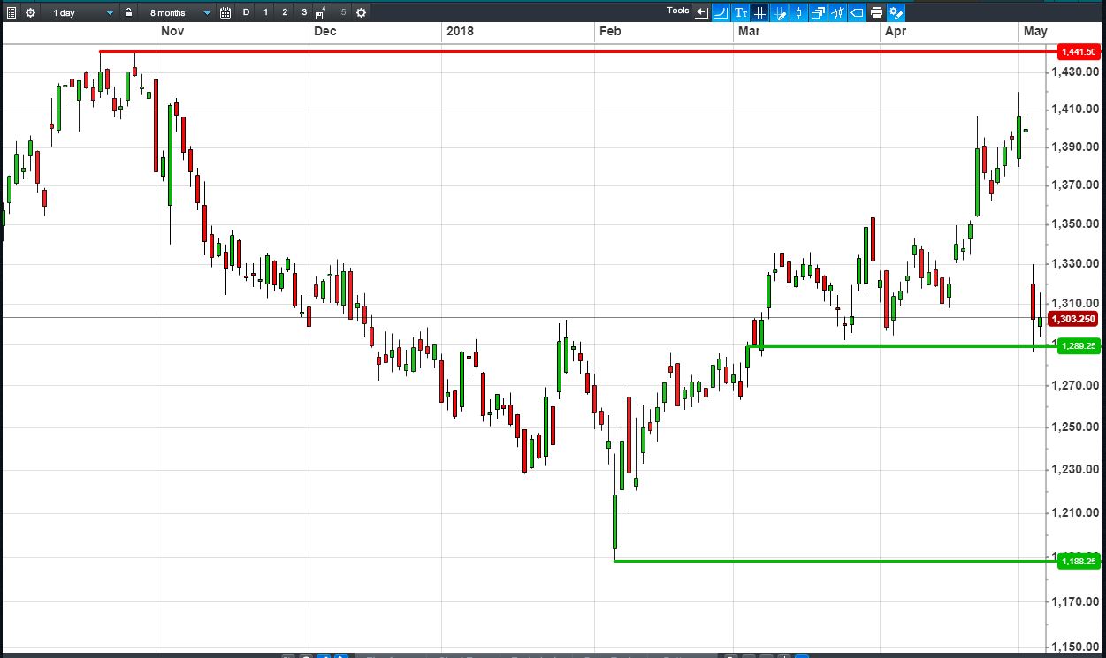Click the red horizontal resistance line
This screenshot has width=1106, height=658.
pos(578,51)
